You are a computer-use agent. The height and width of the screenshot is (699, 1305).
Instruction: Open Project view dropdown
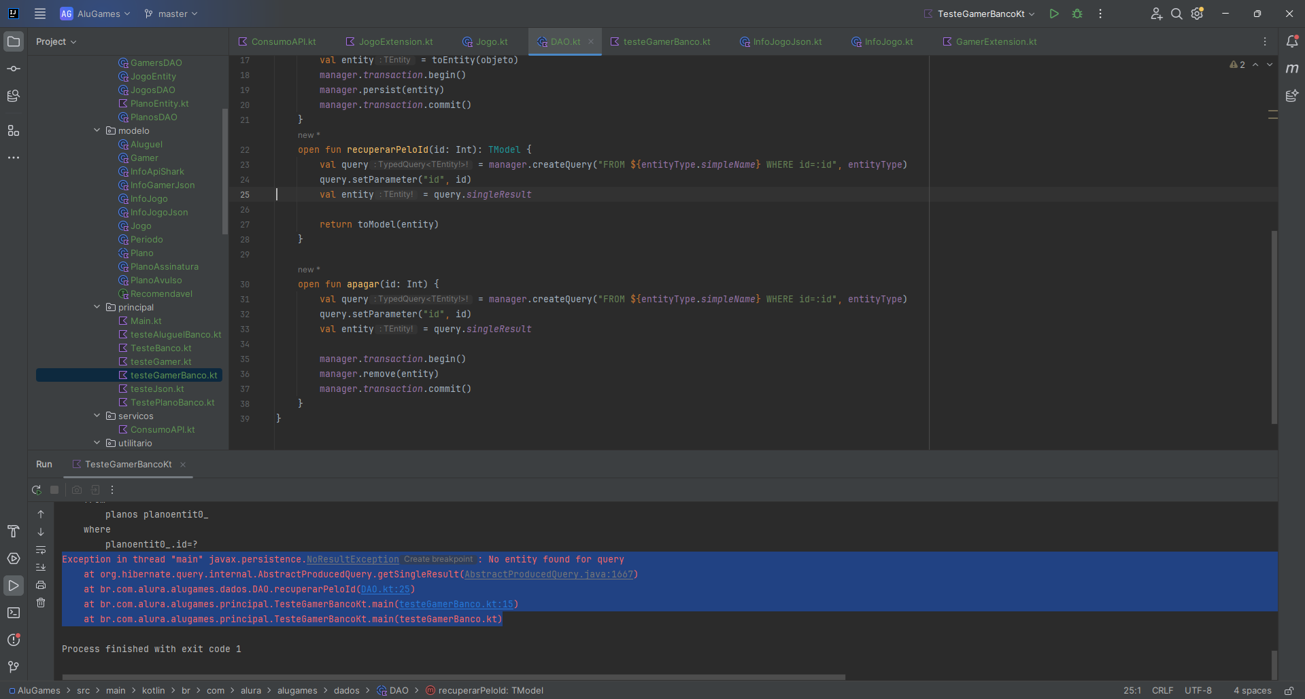pyautogui.click(x=56, y=41)
